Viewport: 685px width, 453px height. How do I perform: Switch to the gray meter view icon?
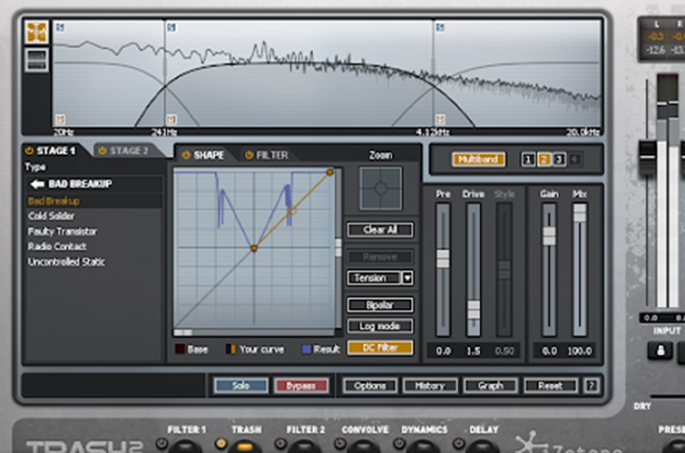[36, 60]
